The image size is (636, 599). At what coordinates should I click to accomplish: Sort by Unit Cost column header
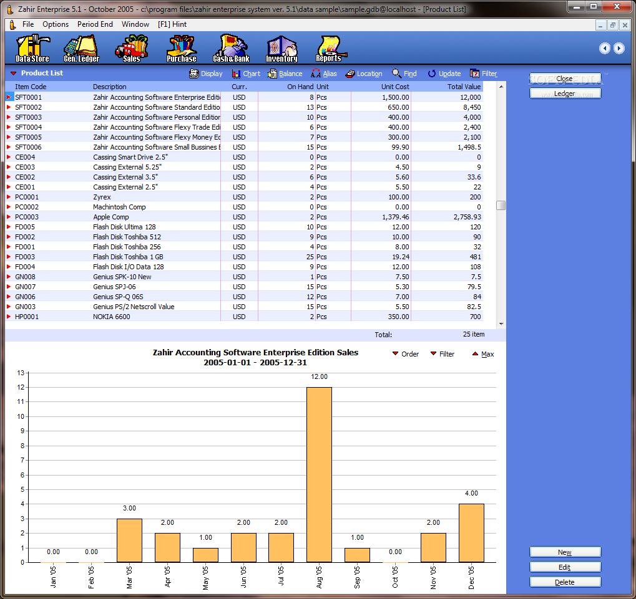pyautogui.click(x=395, y=87)
